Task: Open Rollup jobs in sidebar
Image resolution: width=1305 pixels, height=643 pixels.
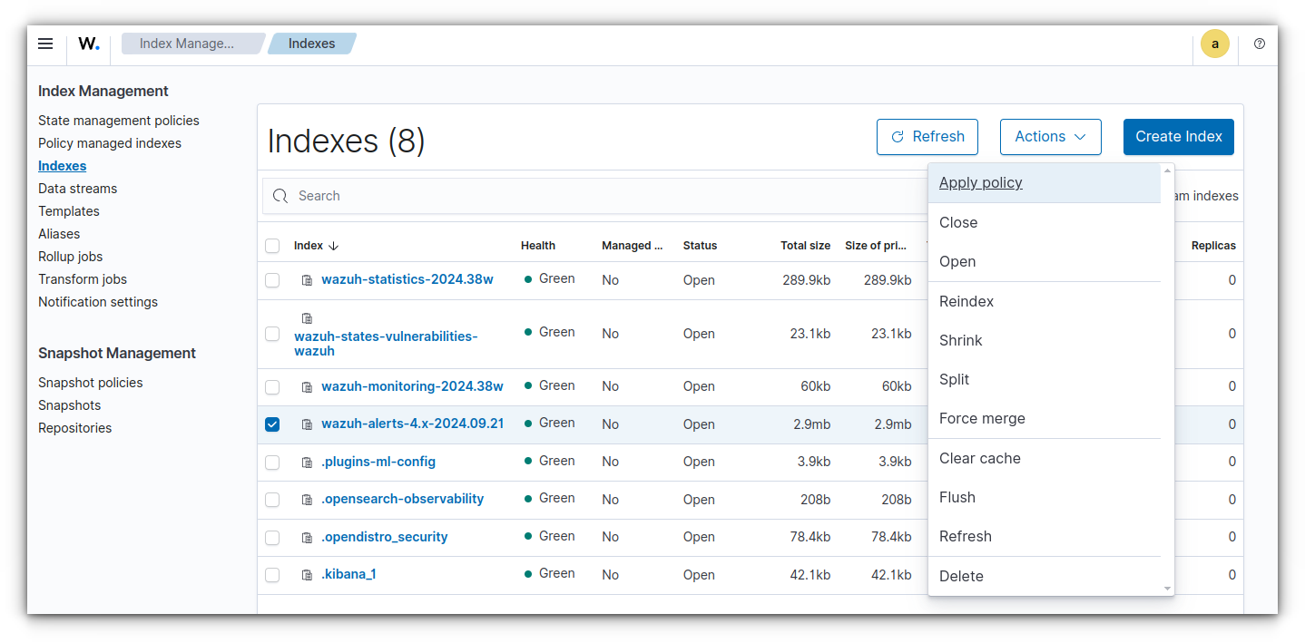Action: pyautogui.click(x=70, y=257)
